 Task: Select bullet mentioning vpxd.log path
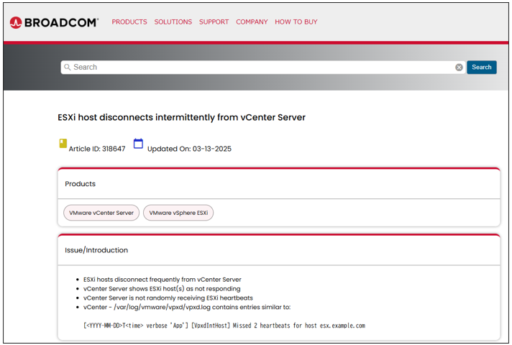click(x=187, y=307)
